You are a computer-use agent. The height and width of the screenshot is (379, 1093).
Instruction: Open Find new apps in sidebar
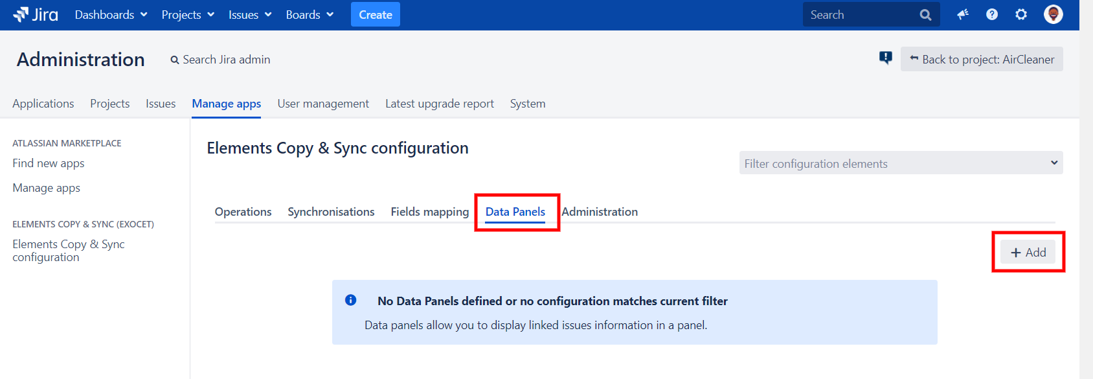click(x=49, y=163)
